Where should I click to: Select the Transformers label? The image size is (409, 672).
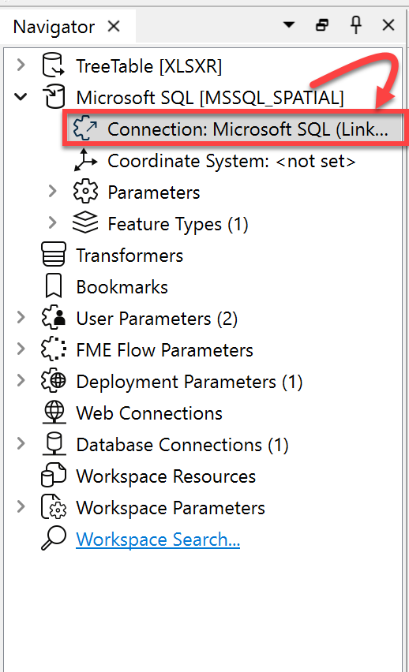129,256
